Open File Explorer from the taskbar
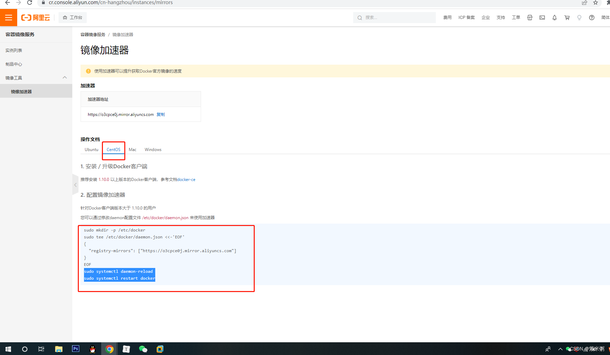This screenshot has width=610, height=355. (59, 349)
